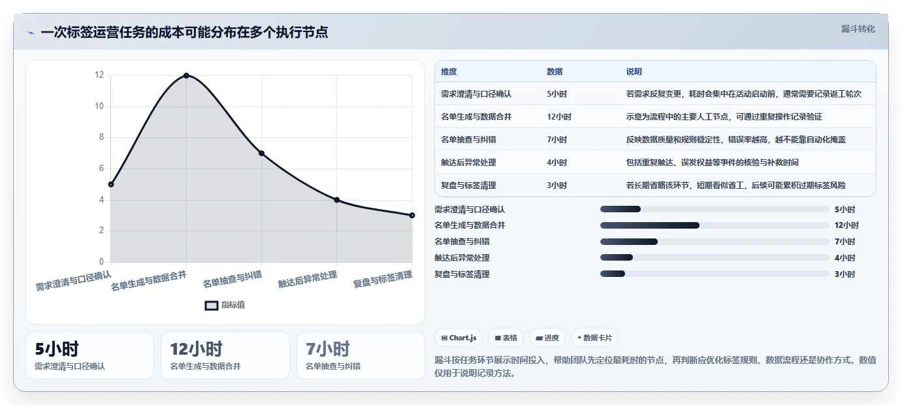902x405 pixels.
Task: Click x-axis label 触达后异常处理
Action: pyautogui.click(x=308, y=280)
